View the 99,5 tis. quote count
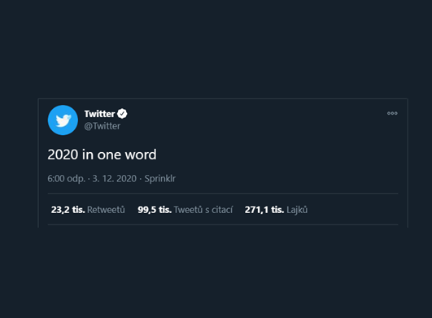Screen dimensions: 432x318 click(155, 210)
